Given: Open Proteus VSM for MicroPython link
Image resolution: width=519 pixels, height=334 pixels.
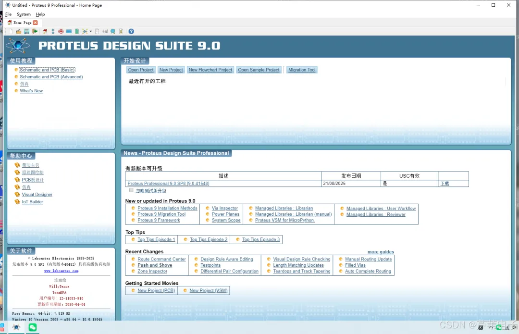Looking at the screenshot, I should pyautogui.click(x=284, y=220).
